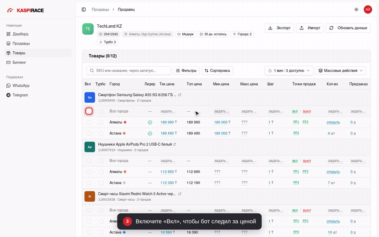Click turbo lightning icon next to AirPods Астана
The width and height of the screenshot is (379, 237).
pos(124,183)
